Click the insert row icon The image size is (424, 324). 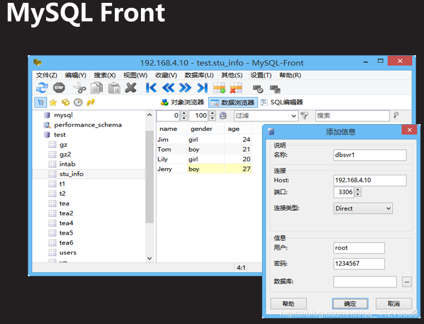(219, 88)
